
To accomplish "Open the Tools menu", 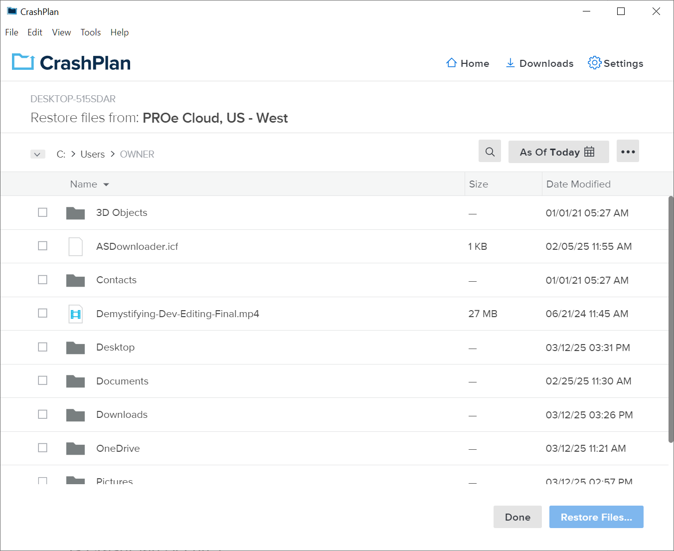I will pos(91,32).
